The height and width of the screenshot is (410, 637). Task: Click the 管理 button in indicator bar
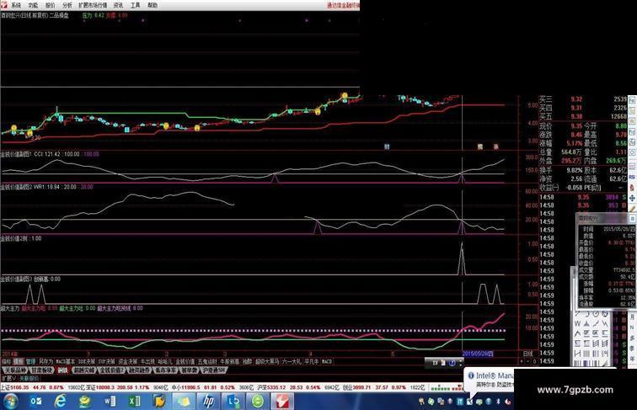point(31,361)
